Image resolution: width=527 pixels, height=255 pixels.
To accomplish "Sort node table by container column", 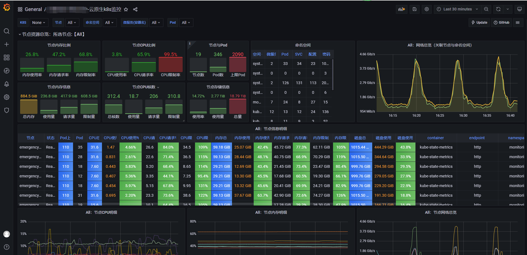I will point(436,138).
